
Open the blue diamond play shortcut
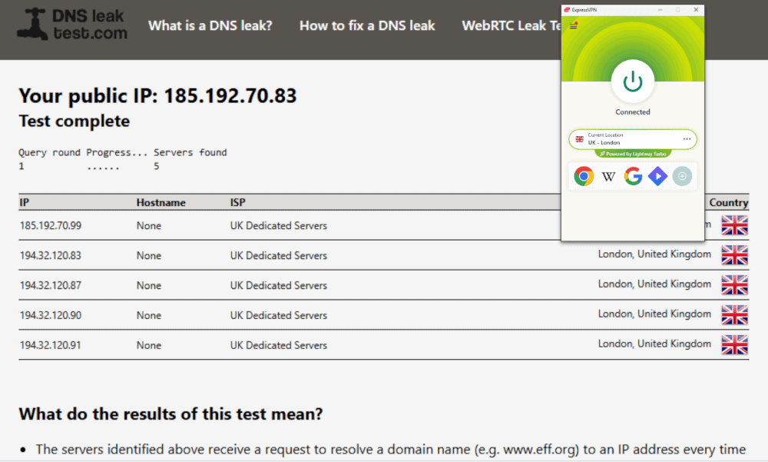coord(658,176)
